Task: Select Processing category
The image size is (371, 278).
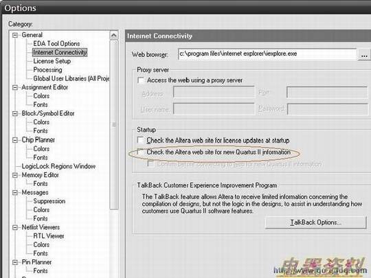Action: pos(47,70)
